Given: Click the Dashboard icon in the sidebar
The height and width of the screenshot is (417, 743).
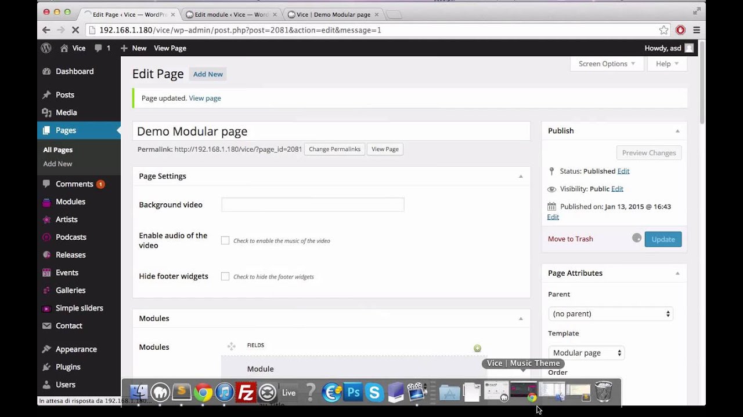Looking at the screenshot, I should [46, 71].
